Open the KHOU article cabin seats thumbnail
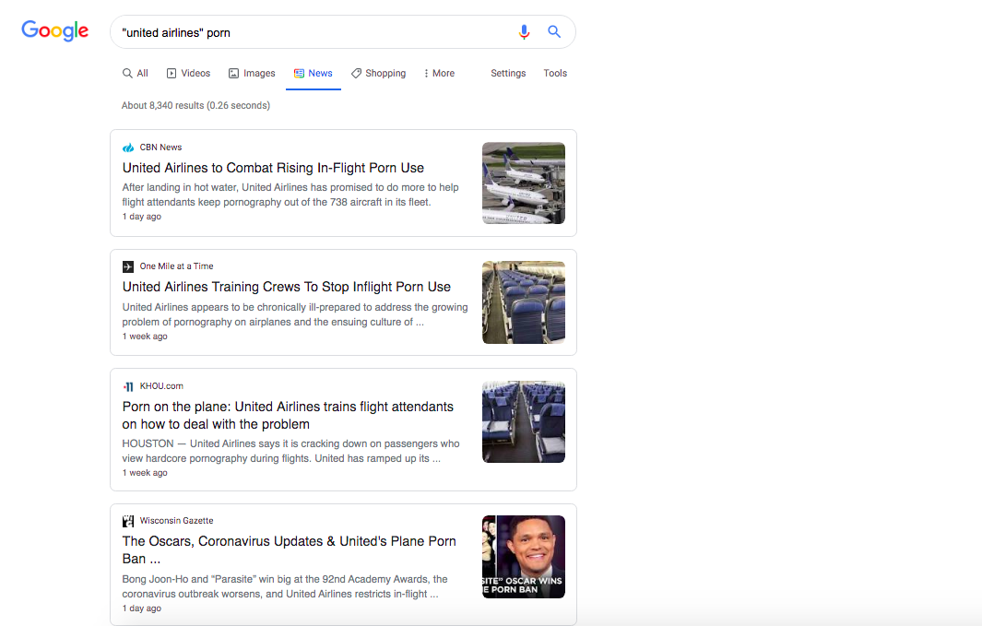The height and width of the screenshot is (626, 982). (x=524, y=422)
